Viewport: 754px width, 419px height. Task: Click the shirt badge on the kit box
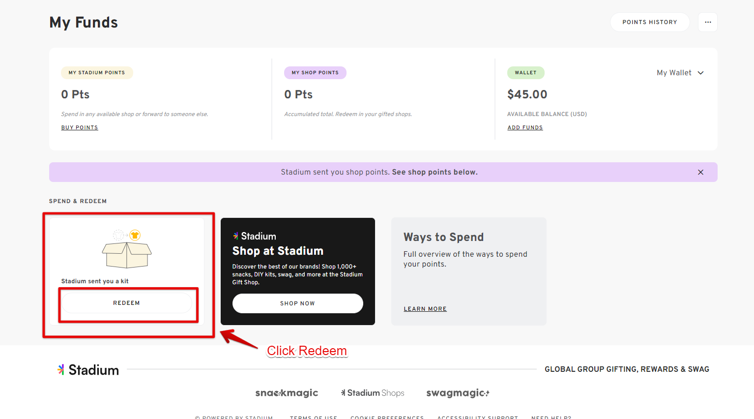pos(134,235)
